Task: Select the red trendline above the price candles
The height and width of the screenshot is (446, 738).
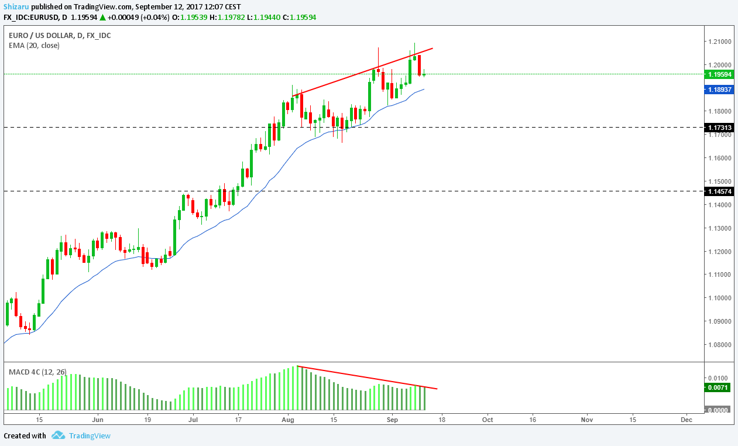Action: pos(362,72)
